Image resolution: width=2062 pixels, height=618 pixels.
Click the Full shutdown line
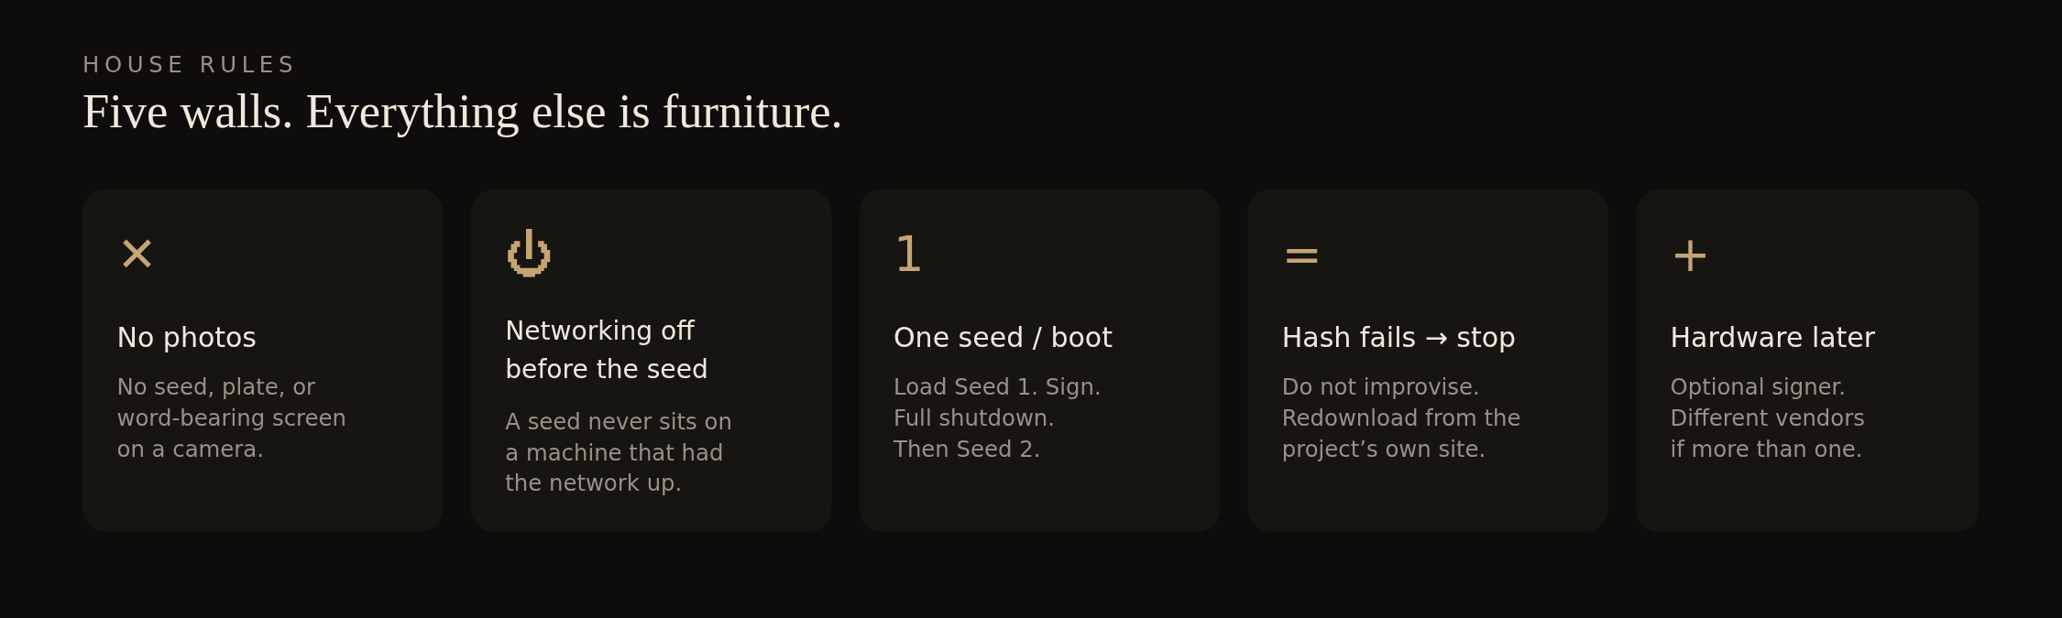[x=974, y=418]
